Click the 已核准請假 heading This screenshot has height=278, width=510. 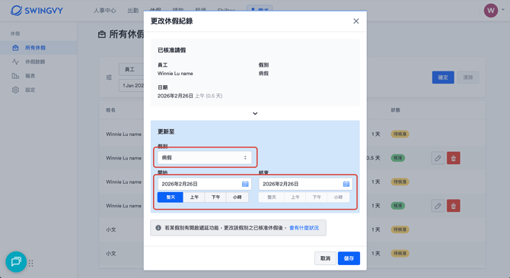pyautogui.click(x=172, y=50)
